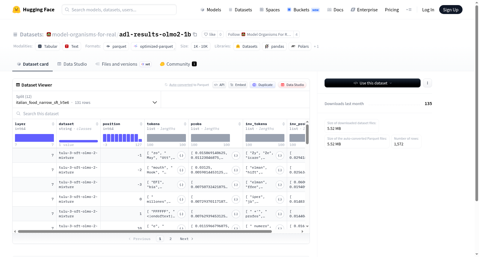Expand the probs cell in the position 0 row

tap(236, 199)
